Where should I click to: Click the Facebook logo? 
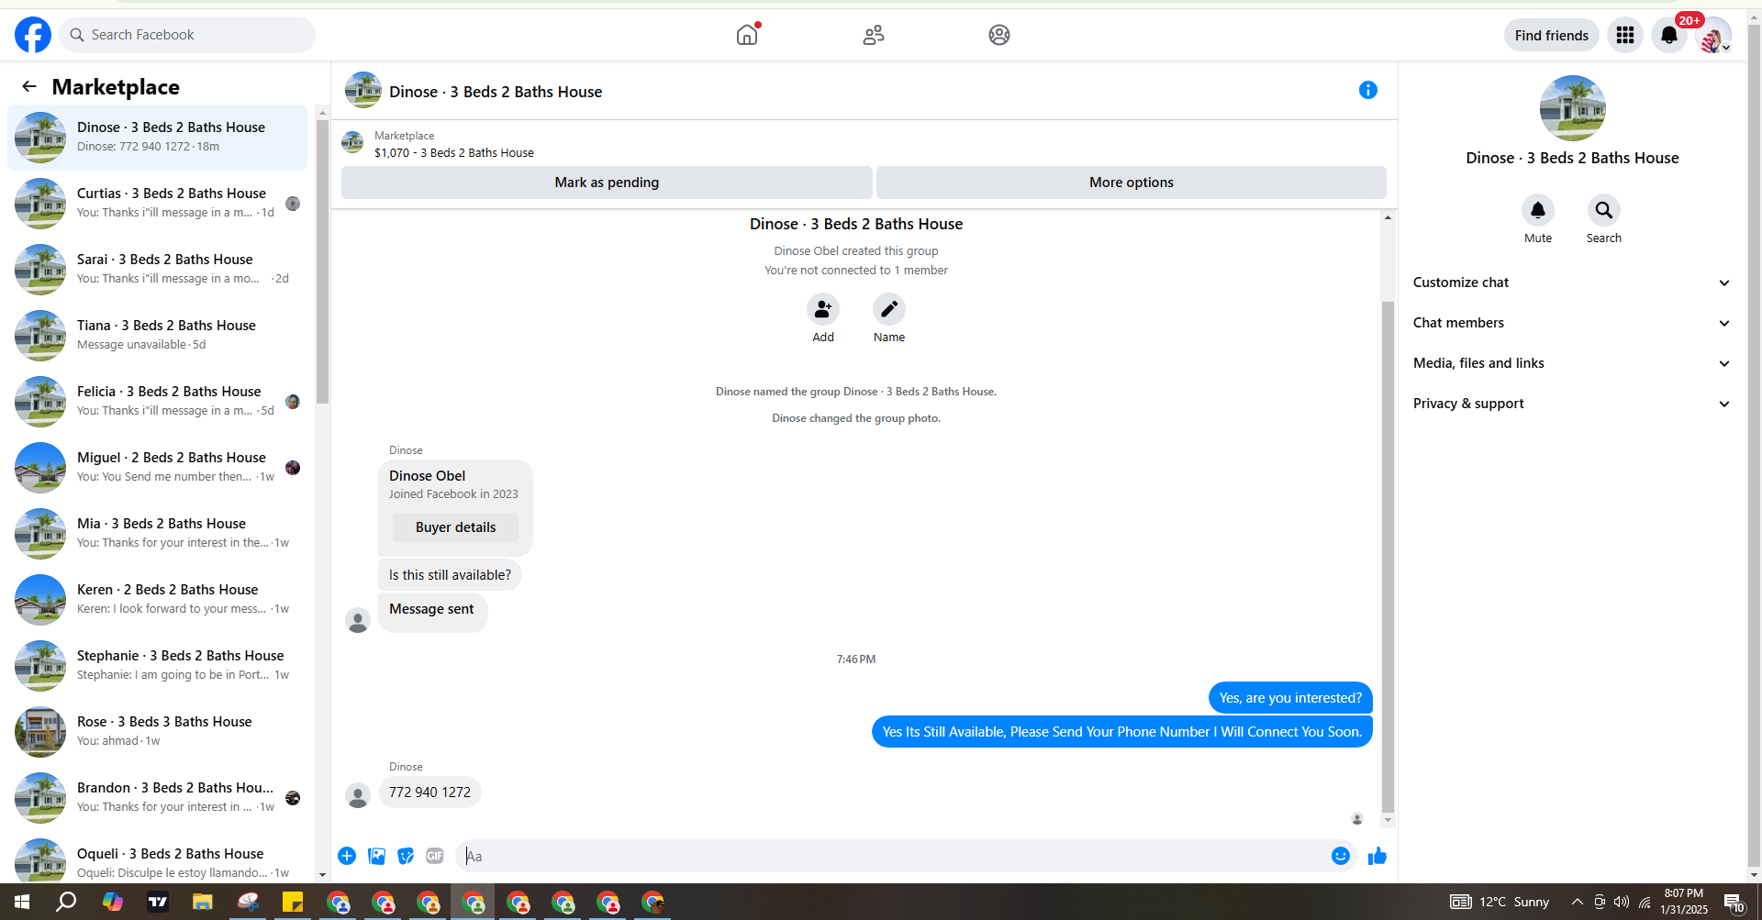point(33,35)
